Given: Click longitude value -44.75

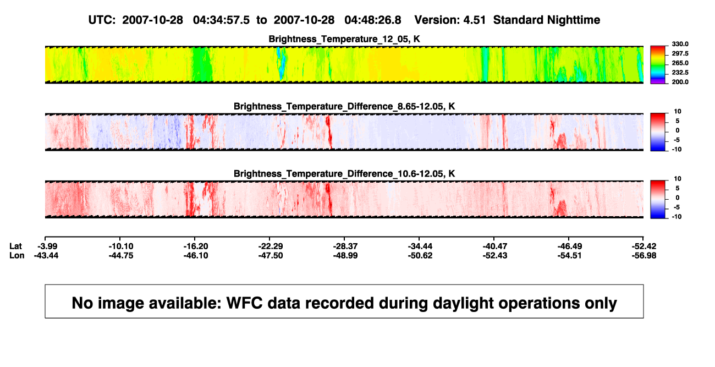Looking at the screenshot, I should click(121, 255).
